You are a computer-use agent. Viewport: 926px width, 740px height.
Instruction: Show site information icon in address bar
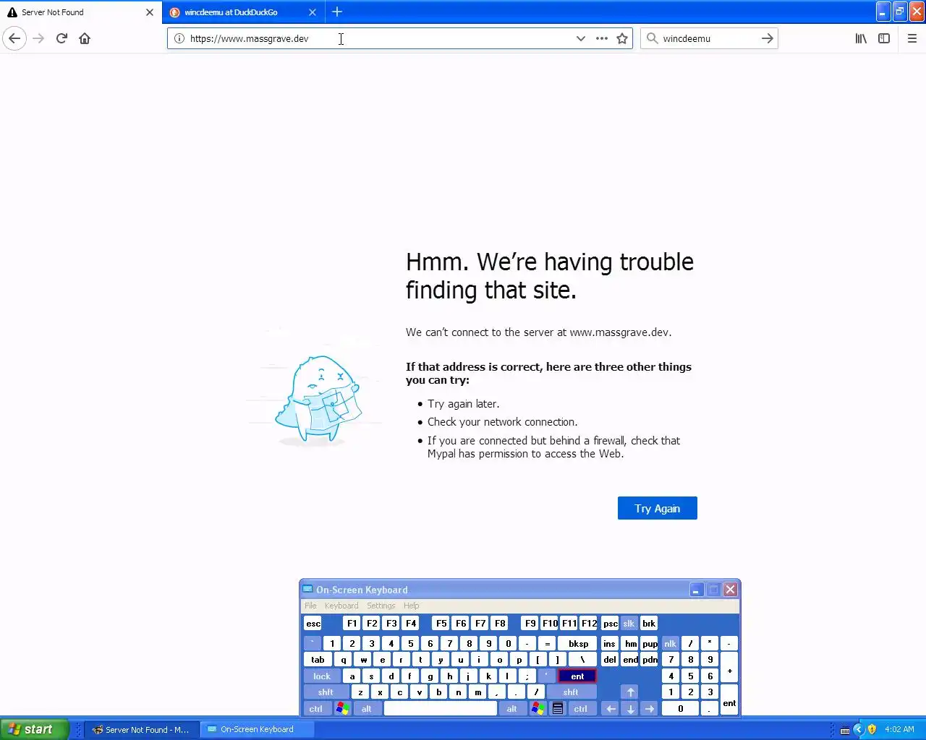179,38
